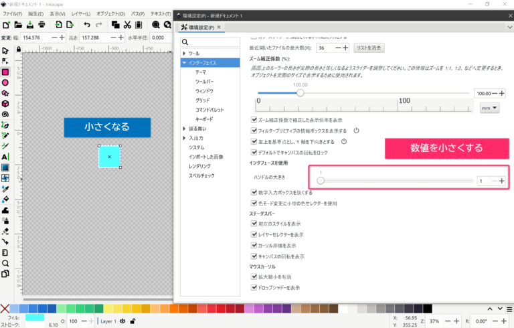Select the Spray tool
514x328 pixels.
click(x=5, y=221)
